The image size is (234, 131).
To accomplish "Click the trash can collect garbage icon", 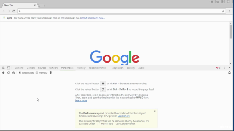I will point(50,73).
